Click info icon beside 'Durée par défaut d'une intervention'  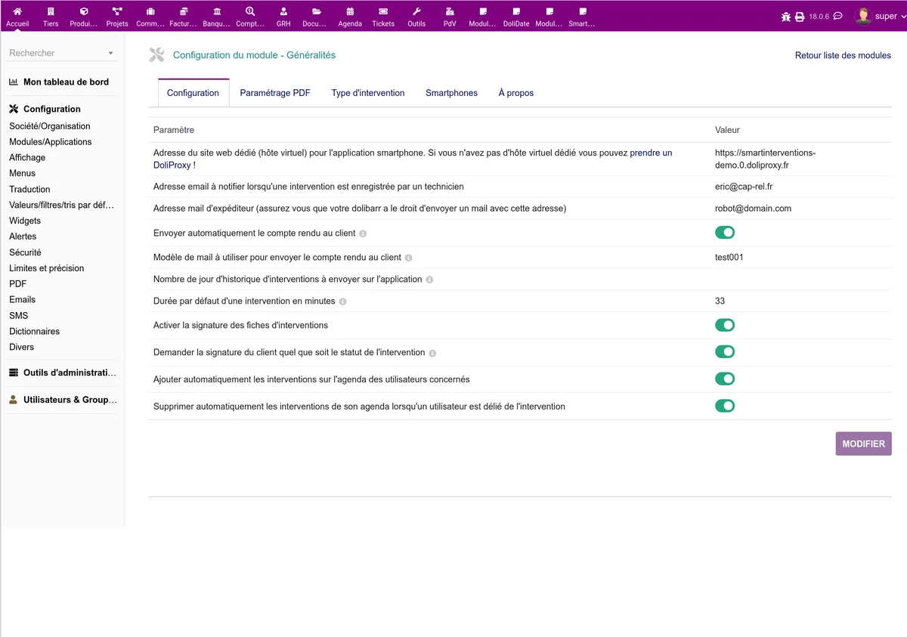[342, 301]
